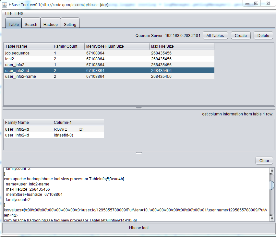Click the Family Name column header

(x=28, y=123)
